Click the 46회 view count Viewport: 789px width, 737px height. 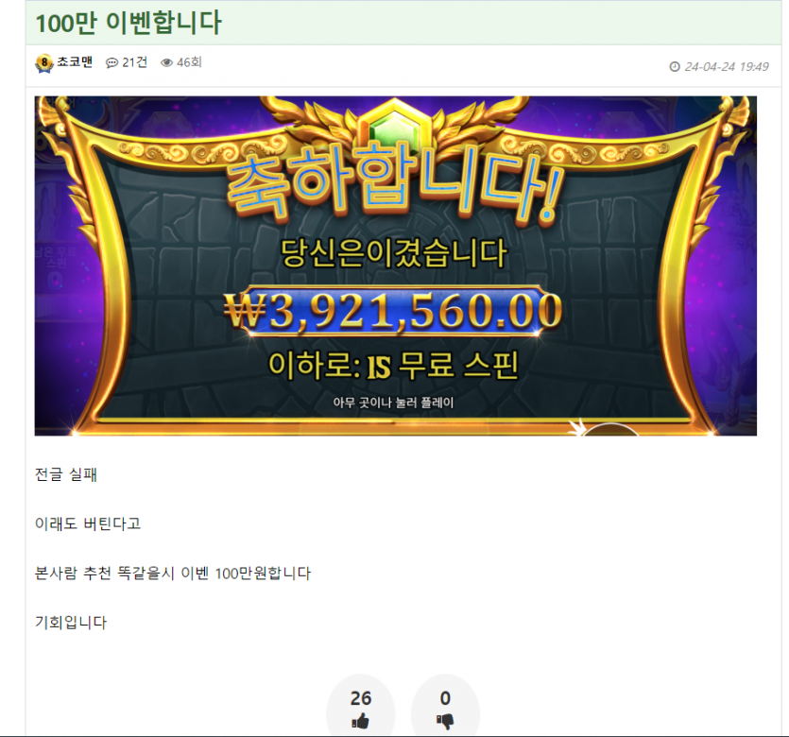[x=189, y=62]
